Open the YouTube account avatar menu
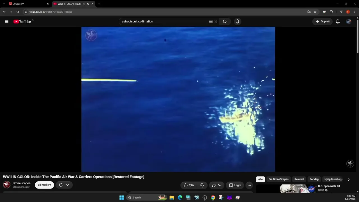 pos(349,22)
